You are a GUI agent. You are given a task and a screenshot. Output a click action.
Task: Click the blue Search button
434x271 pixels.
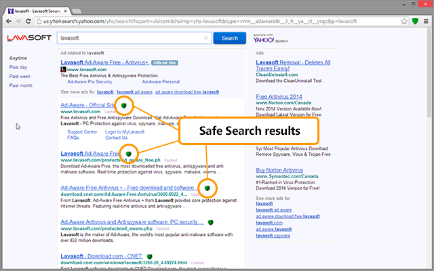(x=229, y=38)
